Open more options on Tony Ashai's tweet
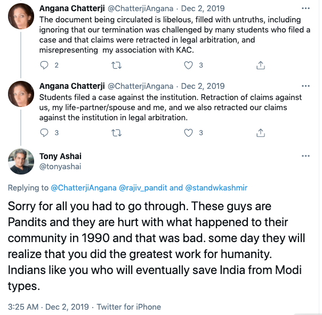 coord(305,156)
